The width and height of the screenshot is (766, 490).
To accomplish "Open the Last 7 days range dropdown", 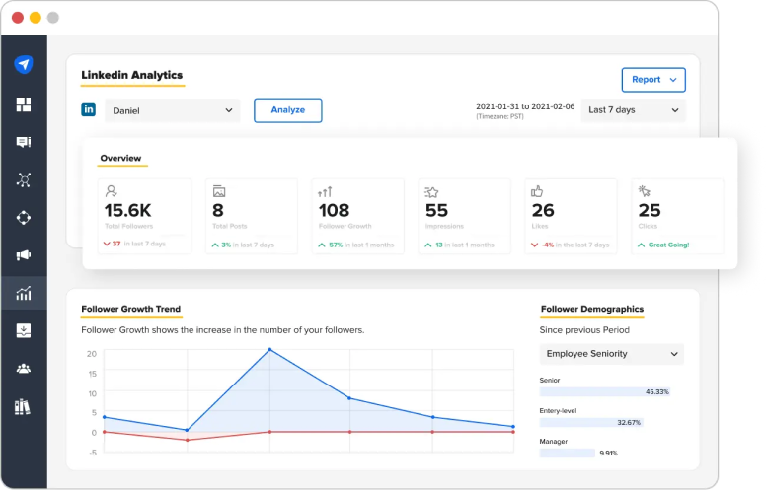I will [633, 110].
